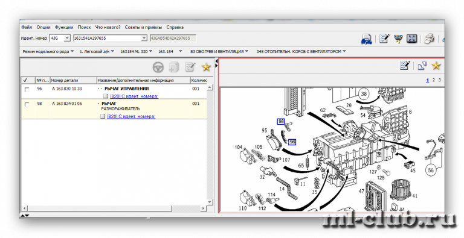This screenshot has width=464, height=238.
Task: Open the Что нового? menu
Action: coord(108,27)
